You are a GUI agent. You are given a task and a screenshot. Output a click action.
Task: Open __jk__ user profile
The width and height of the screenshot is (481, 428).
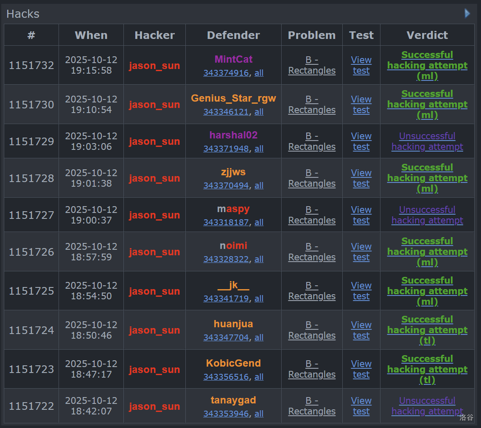click(233, 285)
